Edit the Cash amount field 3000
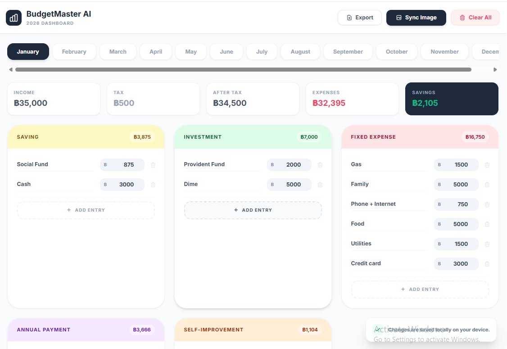 tap(122, 185)
